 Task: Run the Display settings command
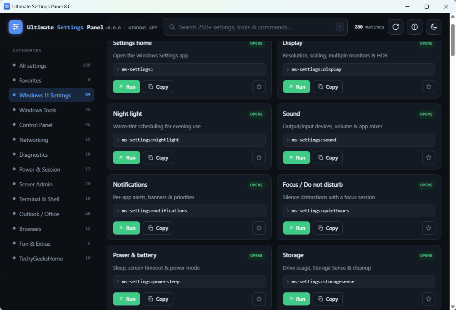tap(297, 87)
